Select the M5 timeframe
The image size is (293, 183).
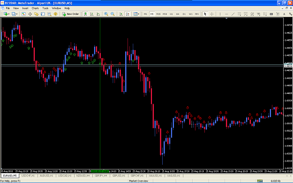(152, 14)
